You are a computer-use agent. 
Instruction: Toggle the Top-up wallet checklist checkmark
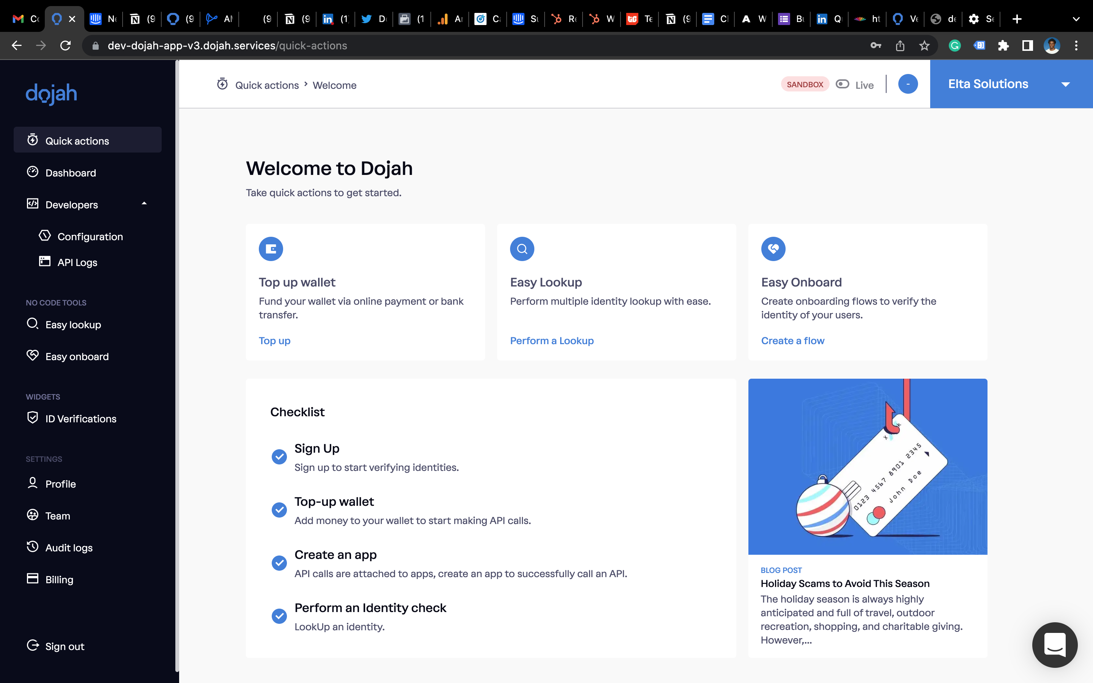[x=279, y=510]
